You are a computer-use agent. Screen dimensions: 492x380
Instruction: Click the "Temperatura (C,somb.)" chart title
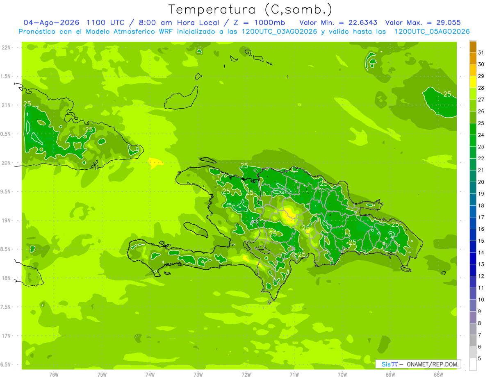pyautogui.click(x=250, y=9)
